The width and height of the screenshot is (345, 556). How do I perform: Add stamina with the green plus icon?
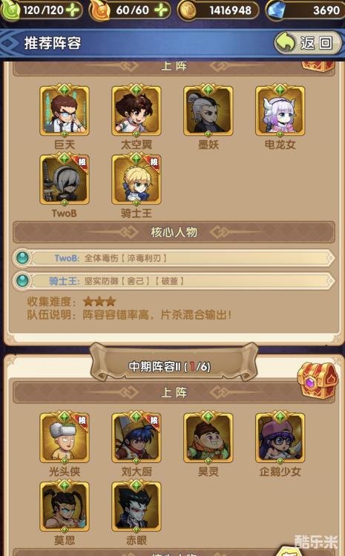(73, 10)
